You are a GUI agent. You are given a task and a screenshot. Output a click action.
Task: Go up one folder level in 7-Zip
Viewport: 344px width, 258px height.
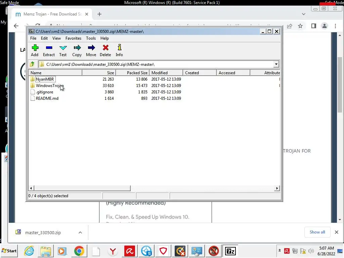[32, 64]
